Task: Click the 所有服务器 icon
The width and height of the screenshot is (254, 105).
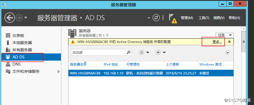Action: pos(8,50)
